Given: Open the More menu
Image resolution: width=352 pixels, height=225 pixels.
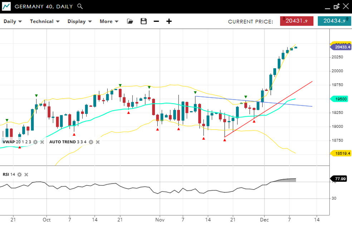Looking at the screenshot, I should point(109,21).
